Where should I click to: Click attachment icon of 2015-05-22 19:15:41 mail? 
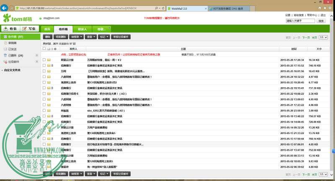52,88
